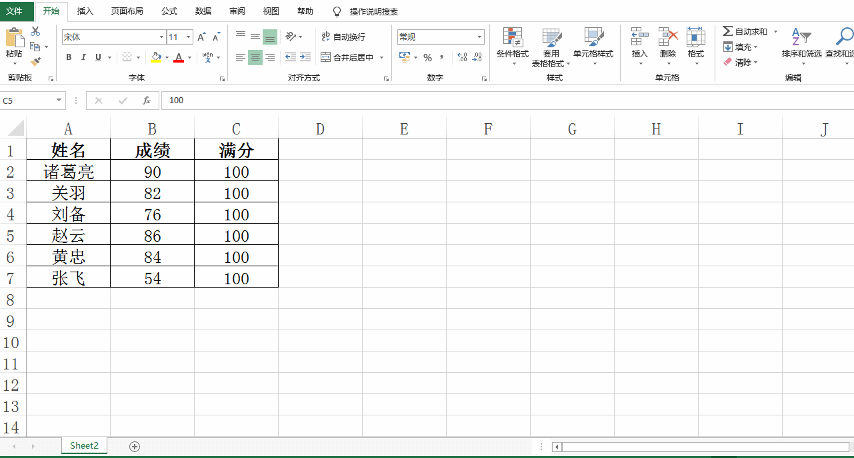This screenshot has width=854, height=458.
Task: Toggle italic formatting with the I icon
Action: [x=83, y=57]
